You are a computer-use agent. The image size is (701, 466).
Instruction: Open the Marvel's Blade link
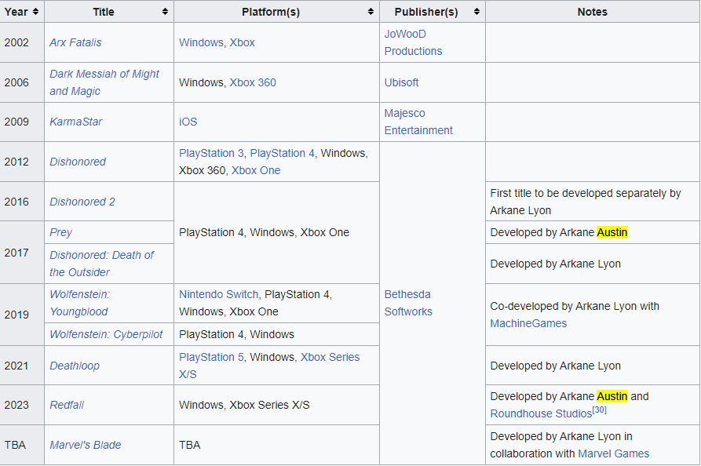click(86, 445)
